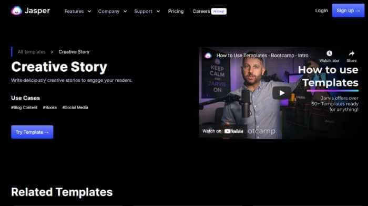Select the #Blog Content use case tag

click(24, 107)
